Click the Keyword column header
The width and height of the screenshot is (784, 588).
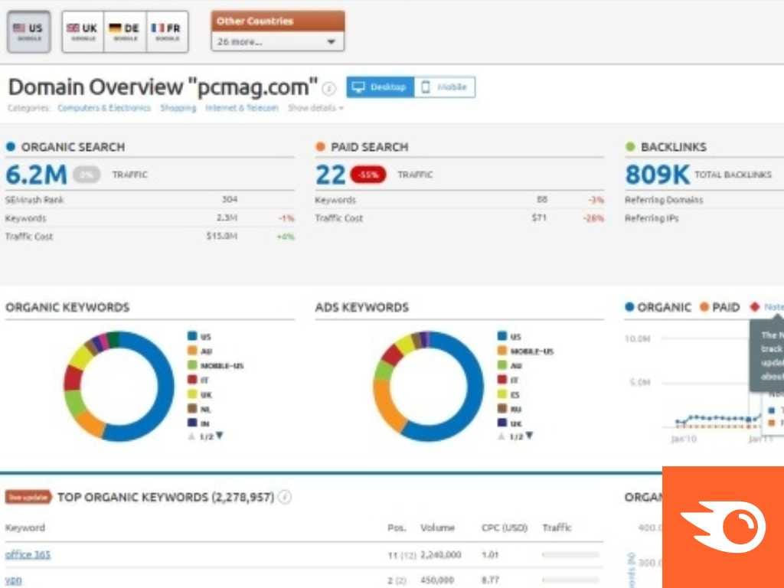[x=25, y=528]
